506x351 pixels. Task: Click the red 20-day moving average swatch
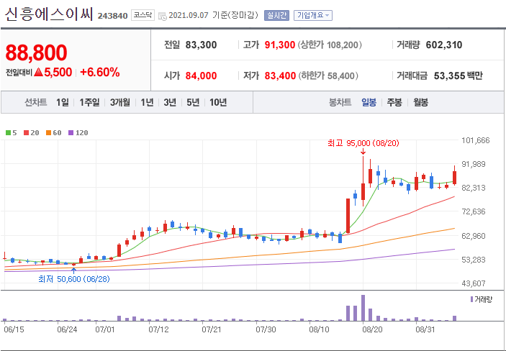click(x=27, y=133)
